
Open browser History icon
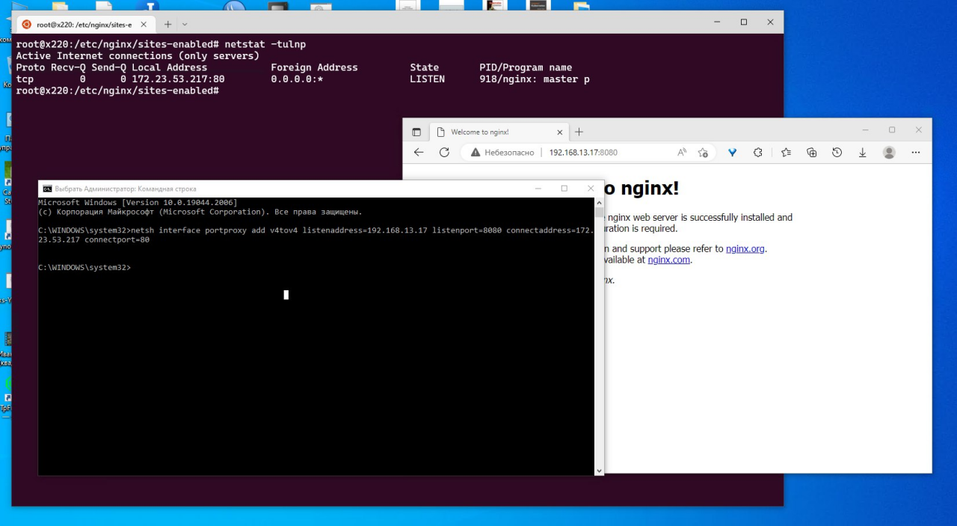(x=837, y=152)
